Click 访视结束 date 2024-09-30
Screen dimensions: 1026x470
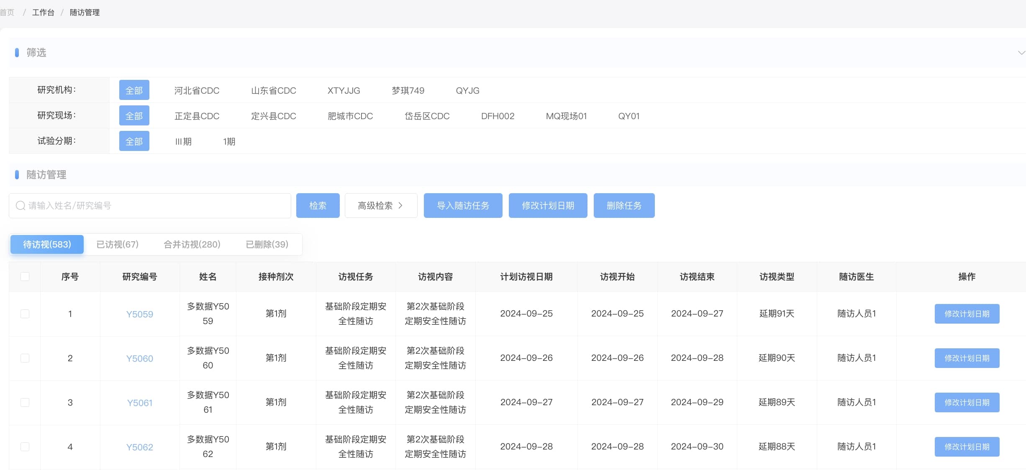[x=697, y=447]
